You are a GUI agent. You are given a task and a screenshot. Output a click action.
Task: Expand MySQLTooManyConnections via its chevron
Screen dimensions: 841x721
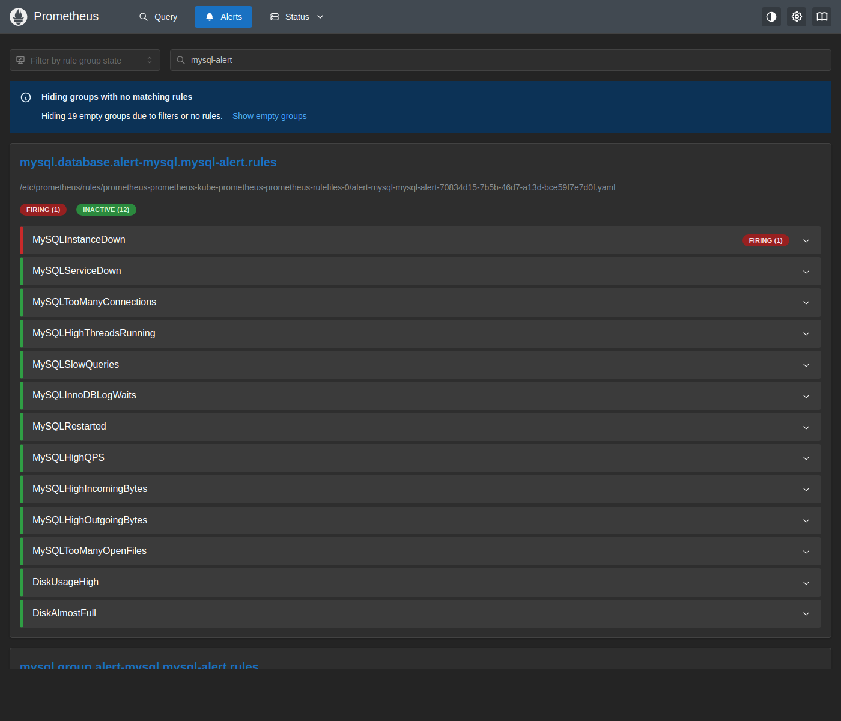(806, 303)
